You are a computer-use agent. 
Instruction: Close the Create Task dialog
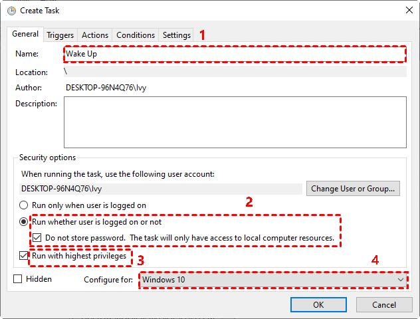[x=407, y=10]
